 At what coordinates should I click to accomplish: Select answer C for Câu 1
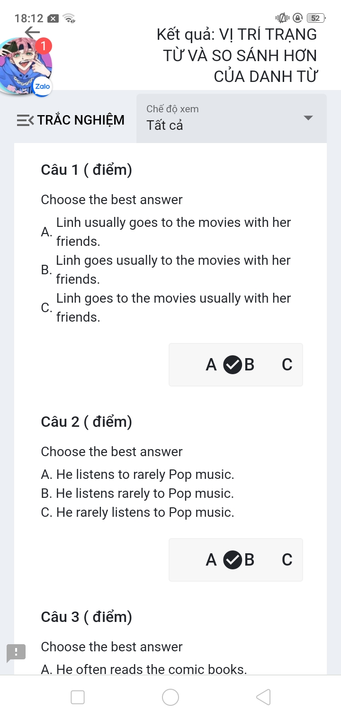click(x=287, y=365)
